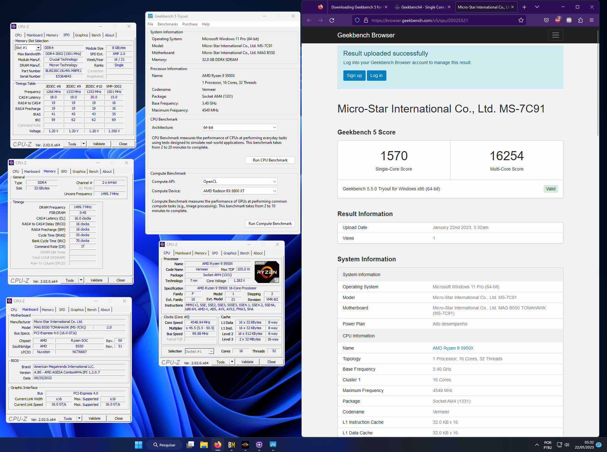This screenshot has height=452, width=607.
Task: Switch to Mainboard tab in the CPU tab window
Action: pyautogui.click(x=183, y=253)
